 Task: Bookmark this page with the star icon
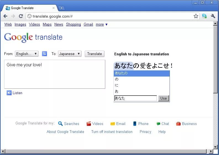coord(196,16)
